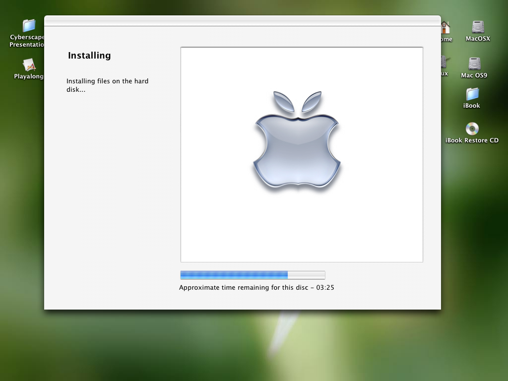Click the 'Installing' heading text

pyautogui.click(x=89, y=56)
